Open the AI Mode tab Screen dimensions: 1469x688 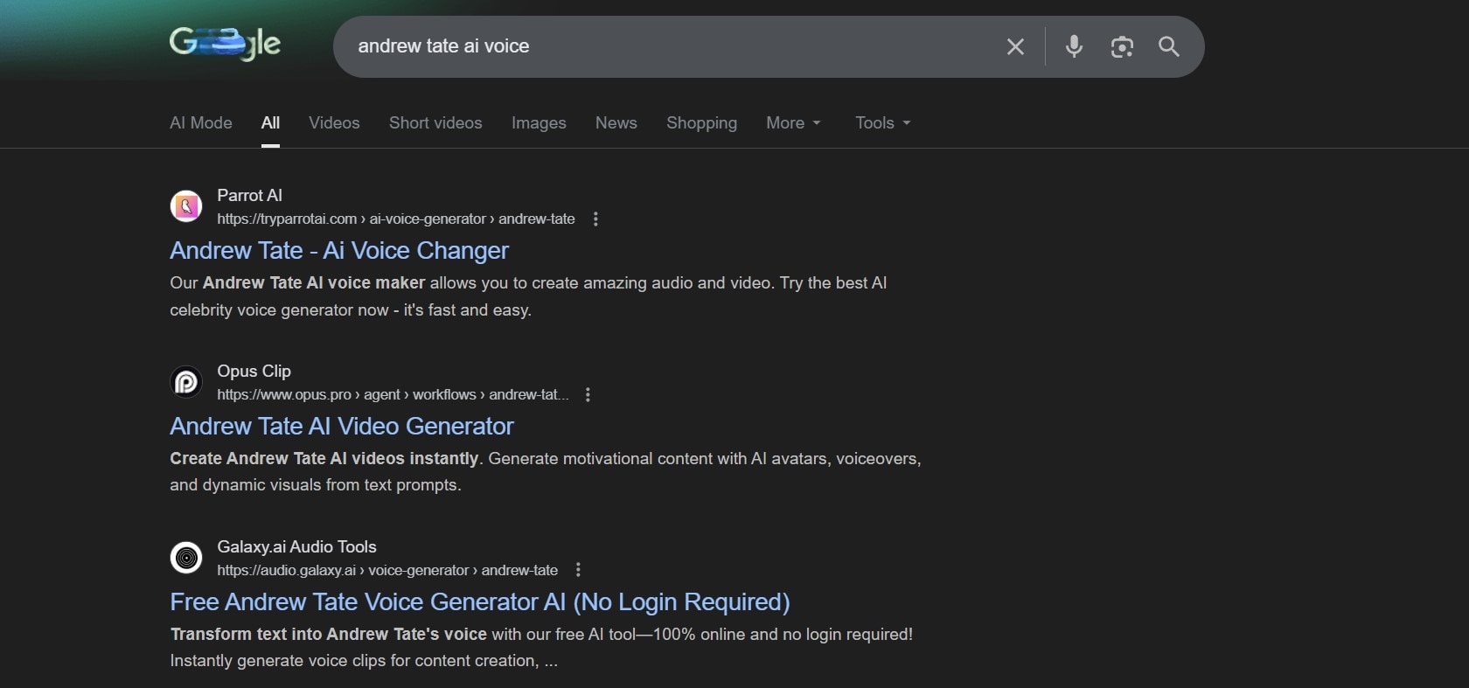[x=201, y=123]
